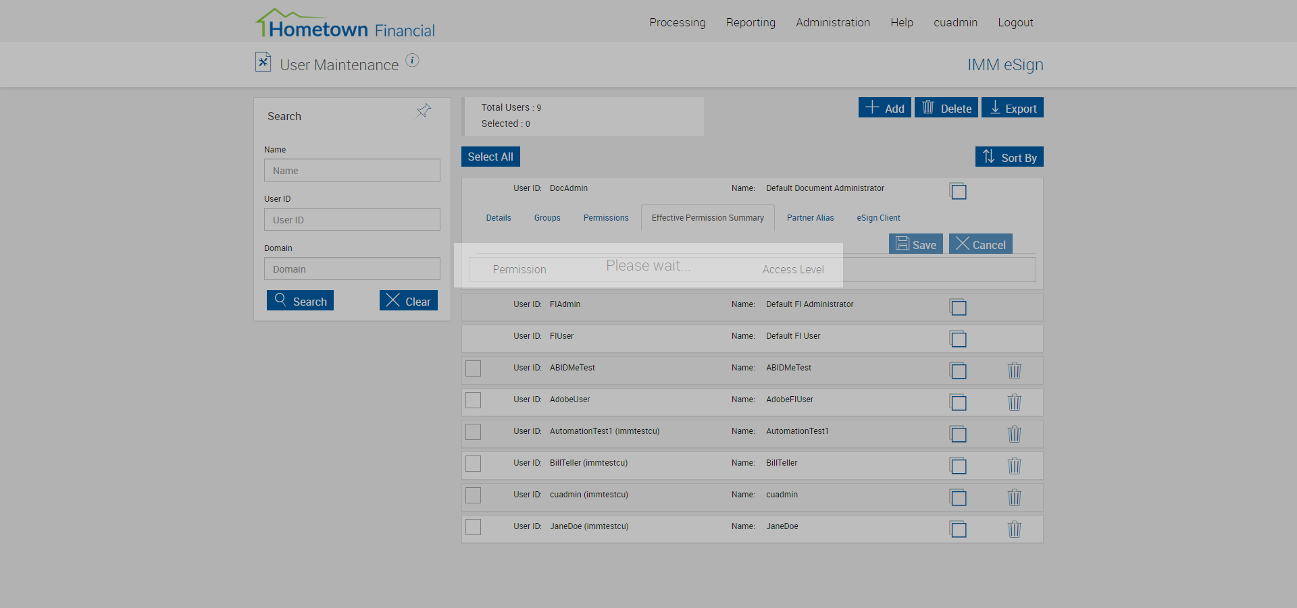Click copy icon for DocAdmin user
This screenshot has width=1297, height=608.
958,191
